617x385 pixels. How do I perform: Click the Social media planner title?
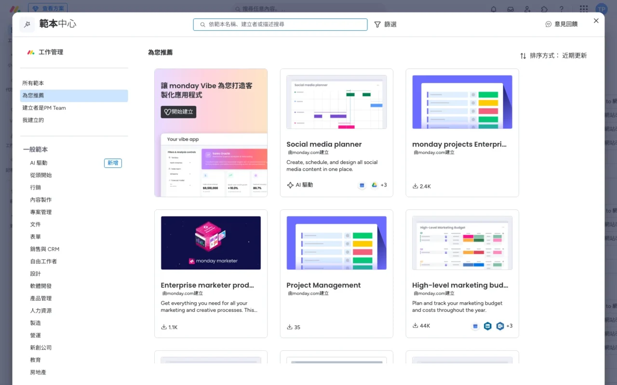pyautogui.click(x=324, y=144)
